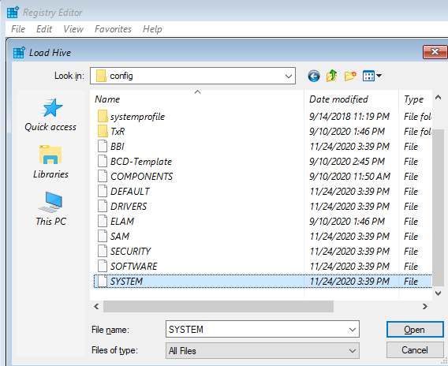Open This PC in the places bar

click(x=50, y=209)
